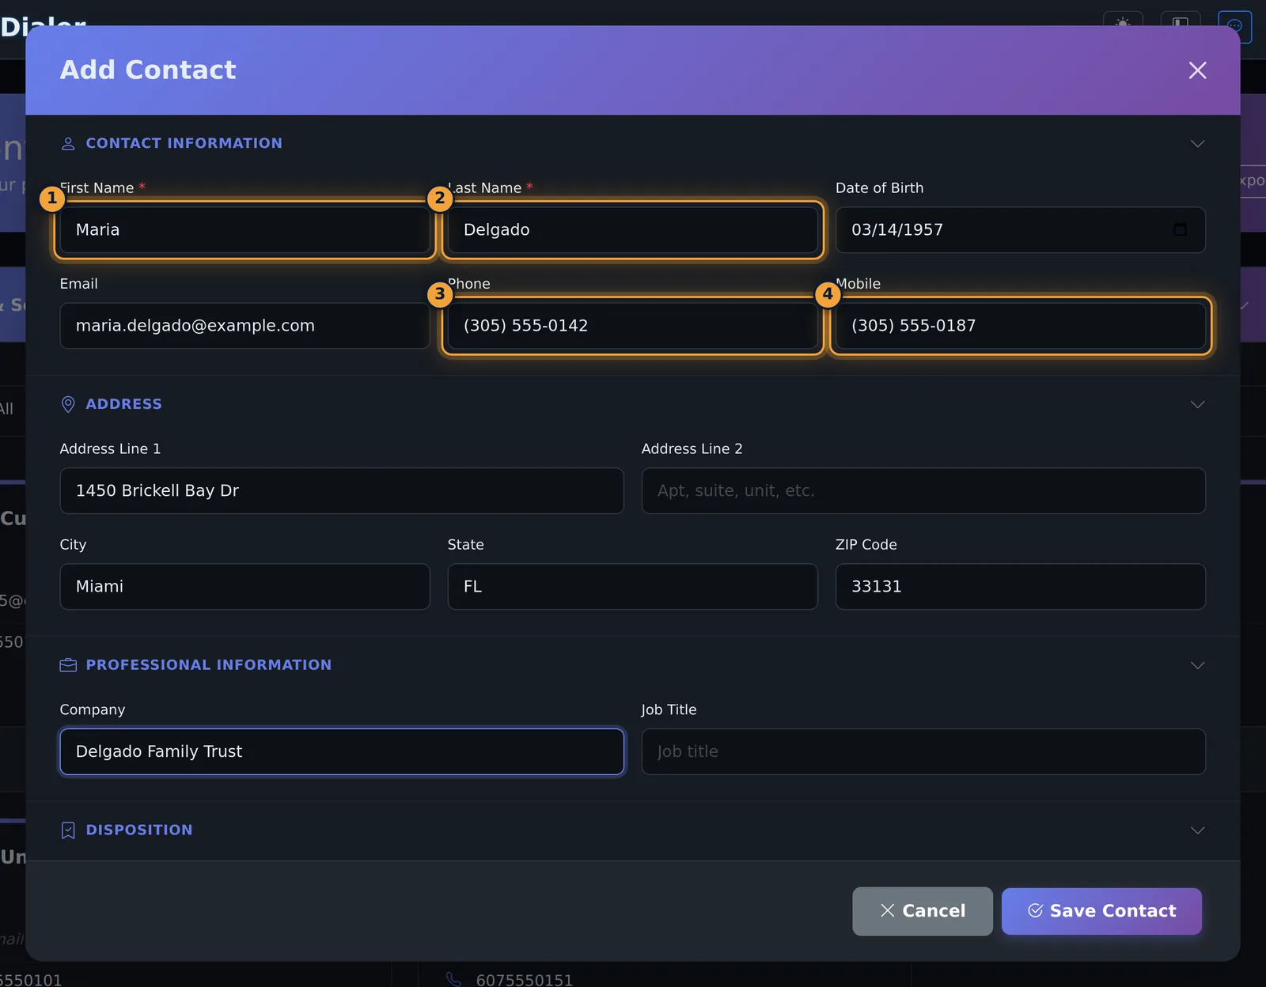Viewport: 1266px width, 987px height.
Task: Click the map pin icon beside Address
Action: click(x=68, y=404)
